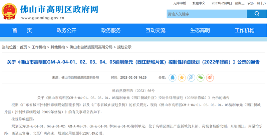Image resolution: width=267 pixels, height=138 pixels.
Task: Go to 佛山市自然资源局高明分局 breadcrumb
Action: [91, 47]
